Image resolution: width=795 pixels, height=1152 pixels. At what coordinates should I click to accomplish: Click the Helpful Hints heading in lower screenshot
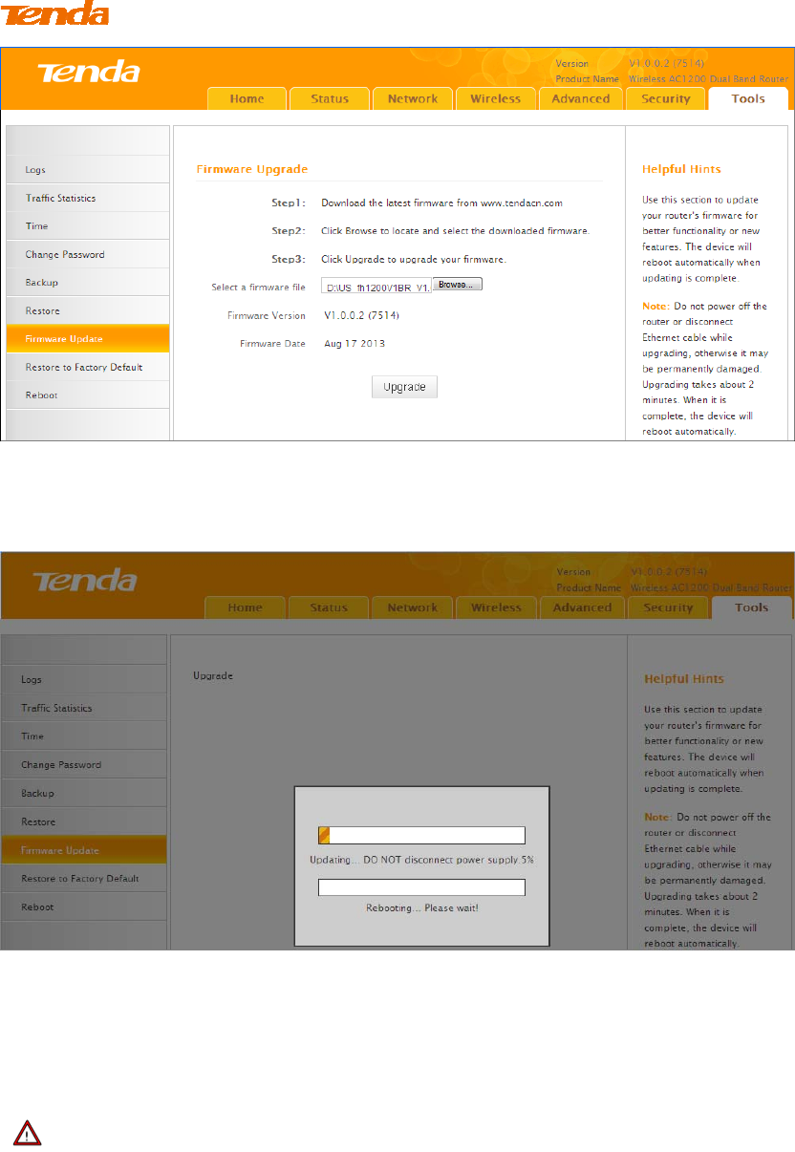(x=684, y=679)
